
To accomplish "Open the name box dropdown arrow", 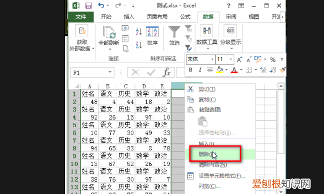I will [110, 72].
